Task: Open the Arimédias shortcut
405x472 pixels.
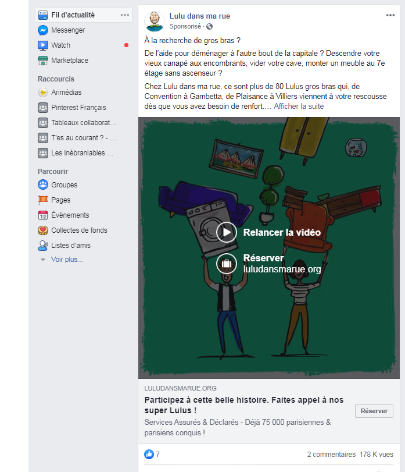Action: [66, 93]
